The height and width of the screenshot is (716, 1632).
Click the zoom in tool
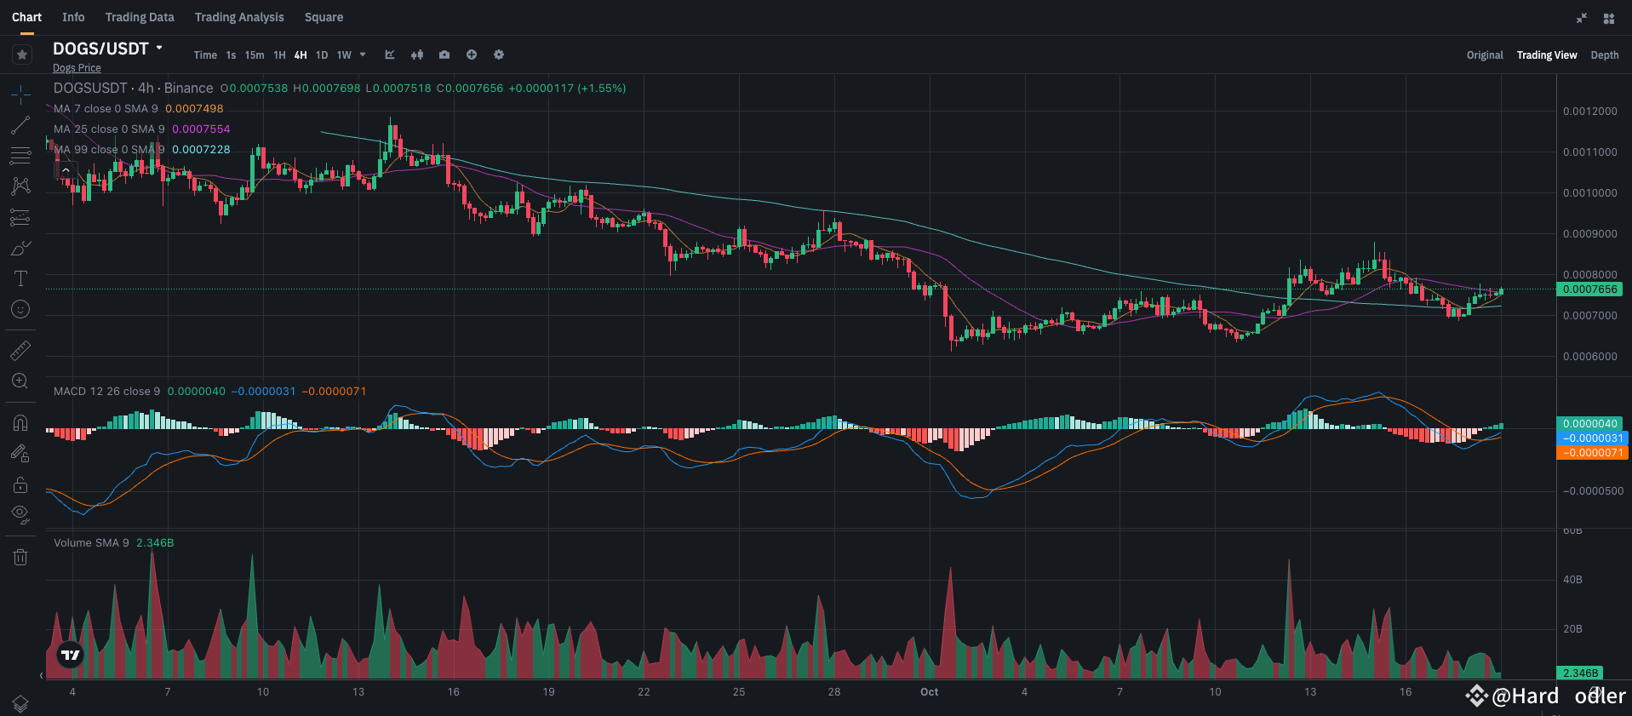coord(20,381)
